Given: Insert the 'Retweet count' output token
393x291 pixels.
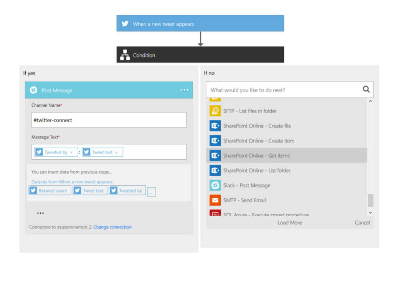Looking at the screenshot, I should coord(50,191).
